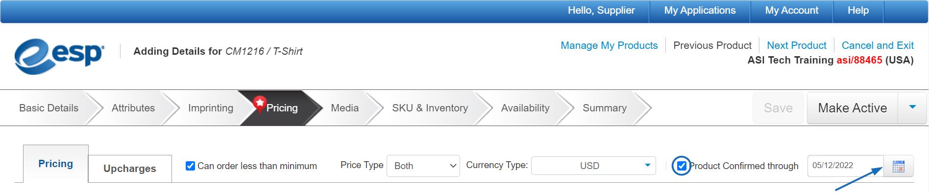Uncheck Product Confirmed through checkbox
The image size is (929, 193).
click(x=681, y=166)
